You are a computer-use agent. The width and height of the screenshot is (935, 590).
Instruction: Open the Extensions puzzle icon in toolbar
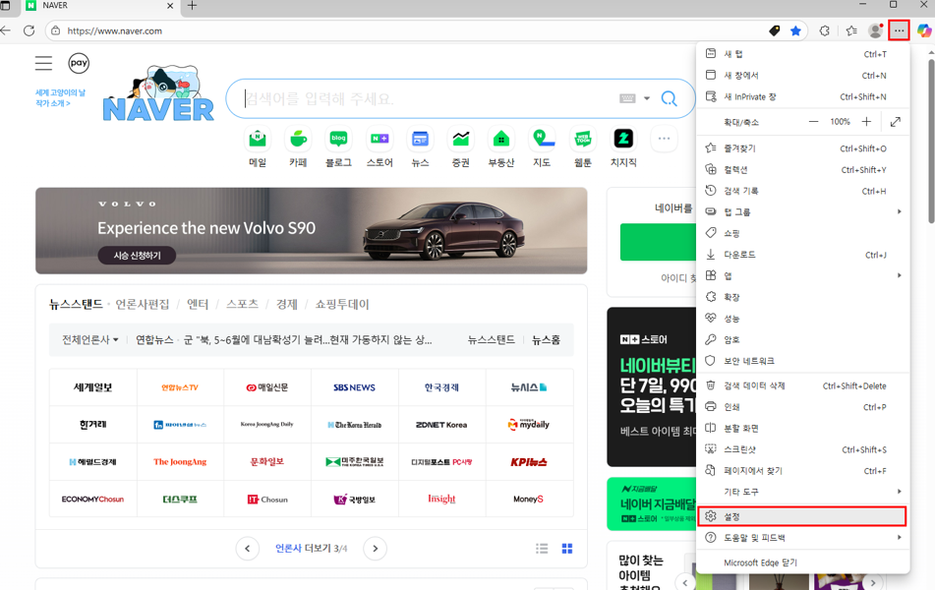[x=825, y=30]
